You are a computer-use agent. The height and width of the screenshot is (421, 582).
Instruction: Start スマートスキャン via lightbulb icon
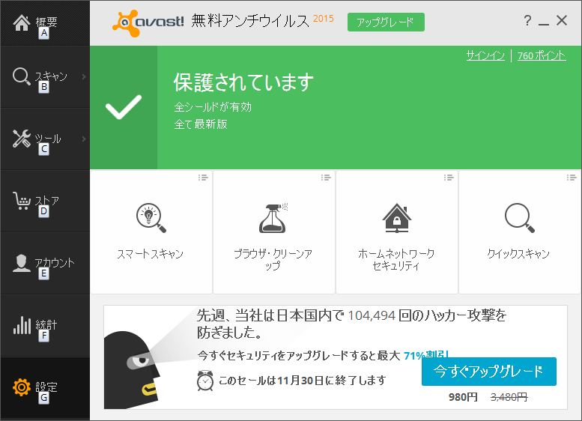(x=151, y=218)
